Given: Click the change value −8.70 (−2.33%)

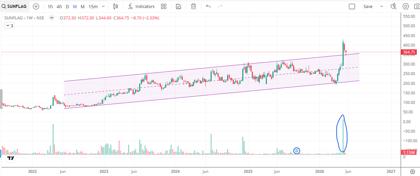Looking at the screenshot, I should (x=145, y=18).
